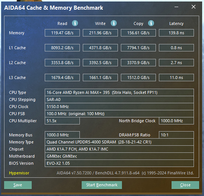Click the Close button at the bottom
This screenshot has height=196, width=204.
[x=185, y=185]
